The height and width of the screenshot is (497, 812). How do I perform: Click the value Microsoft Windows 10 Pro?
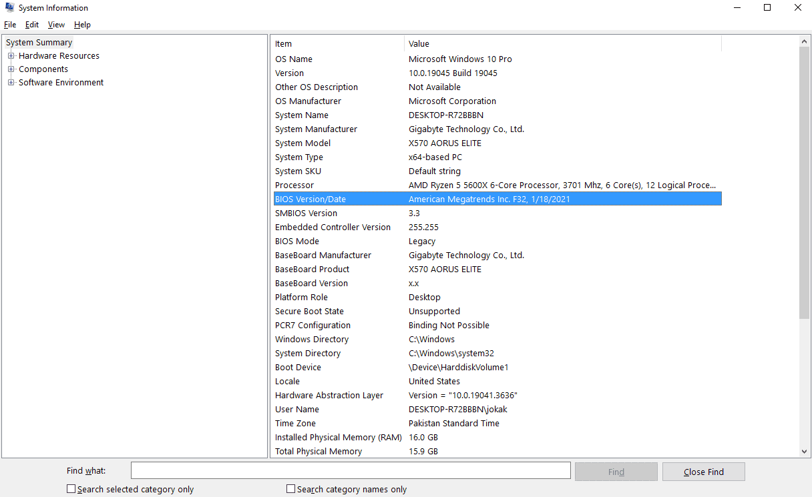(x=460, y=59)
